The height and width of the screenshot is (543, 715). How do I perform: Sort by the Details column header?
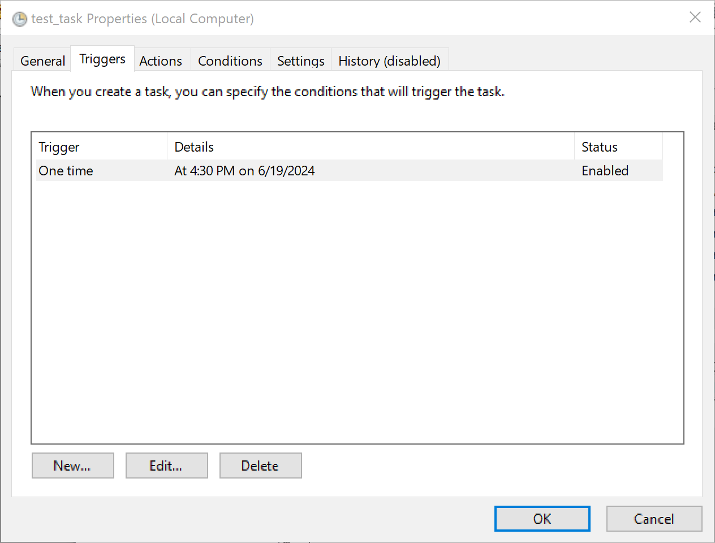tap(371, 147)
